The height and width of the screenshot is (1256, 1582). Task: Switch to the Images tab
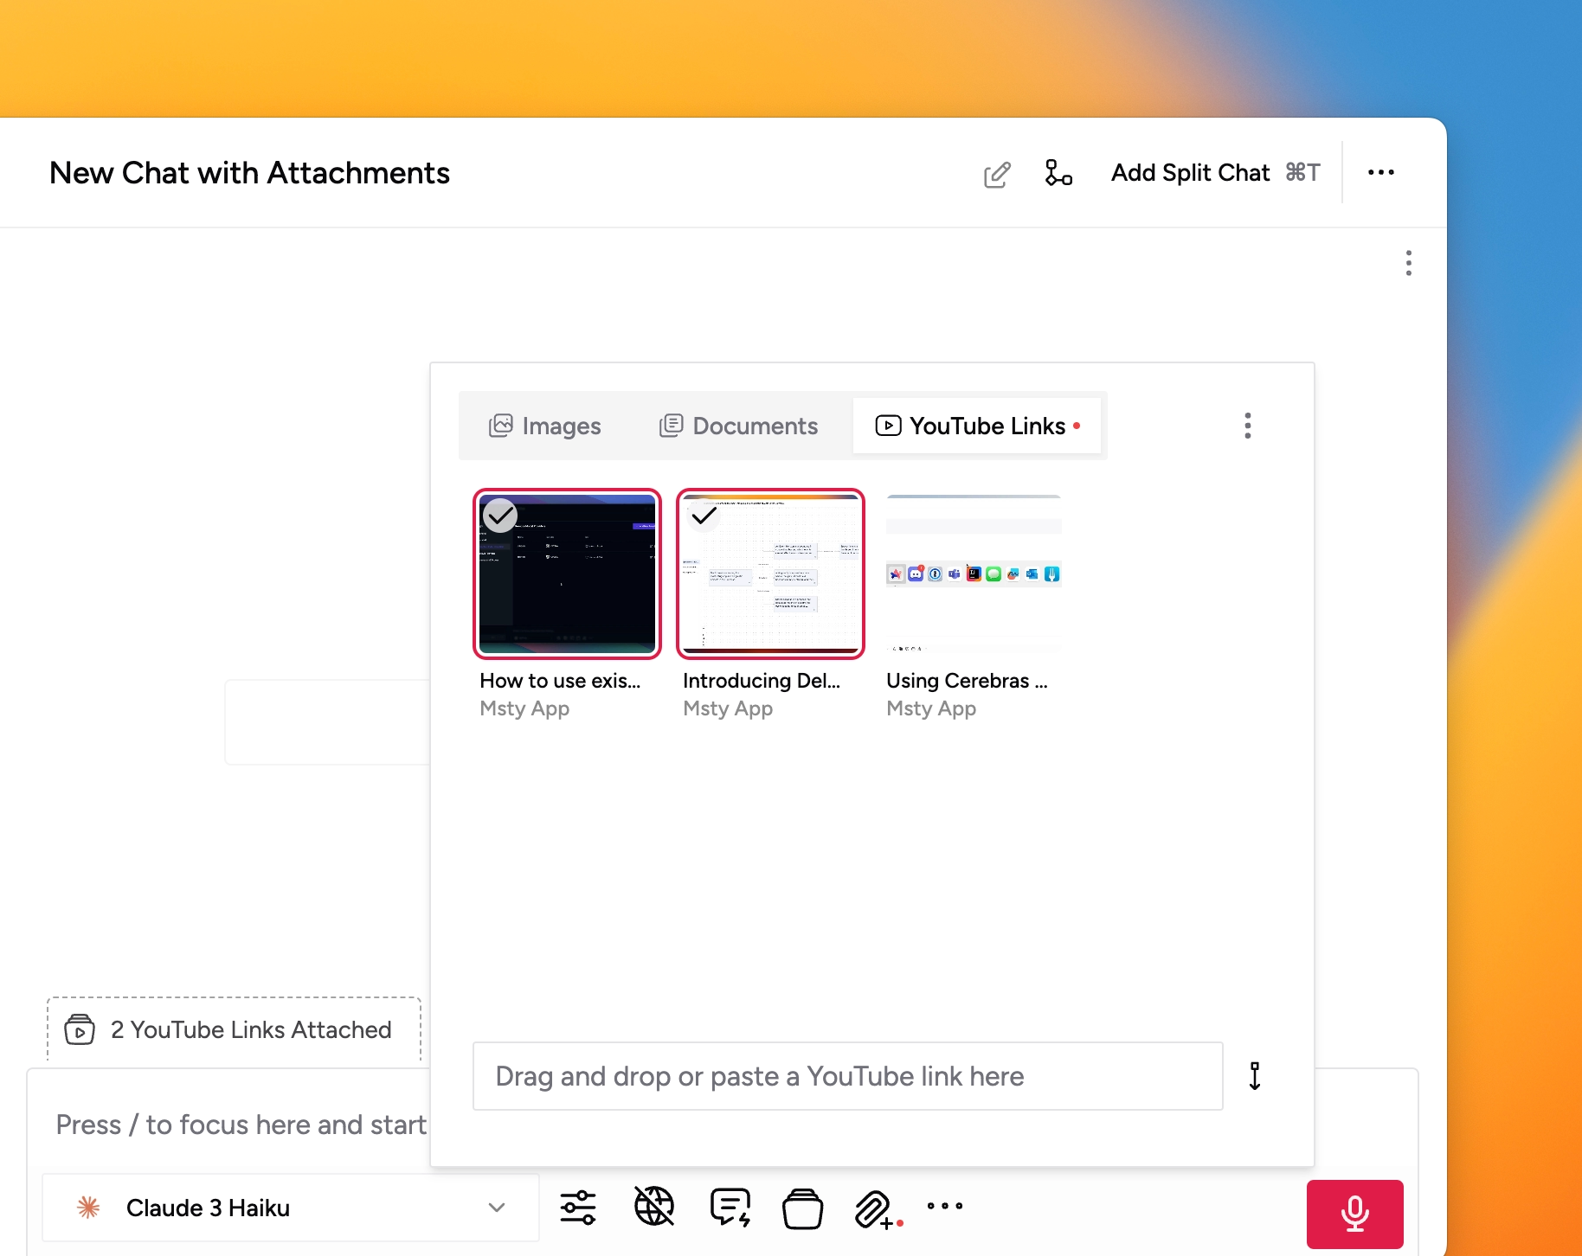(544, 425)
